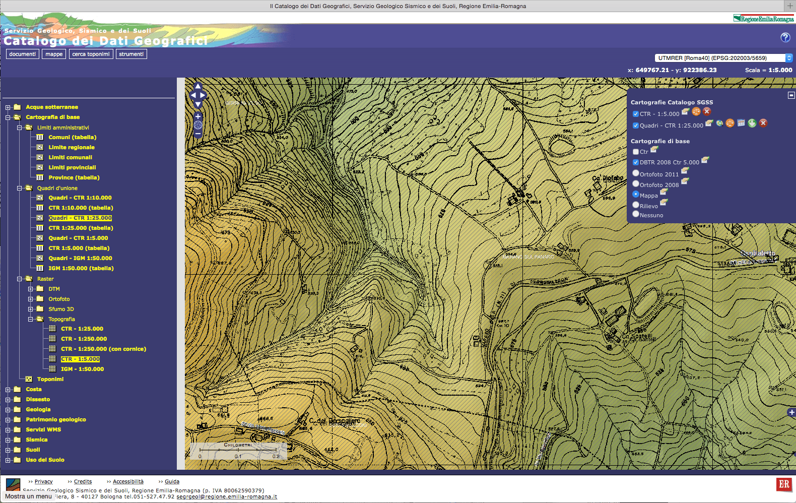Expand the Sfumo 3D folder
Screen dimensions: 796x503
click(31, 309)
